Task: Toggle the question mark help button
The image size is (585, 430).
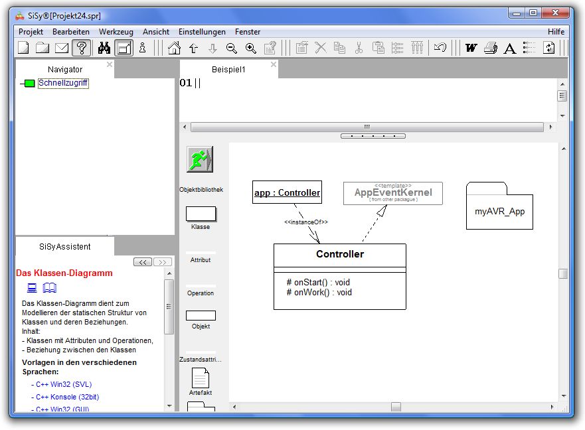Action: coord(81,48)
